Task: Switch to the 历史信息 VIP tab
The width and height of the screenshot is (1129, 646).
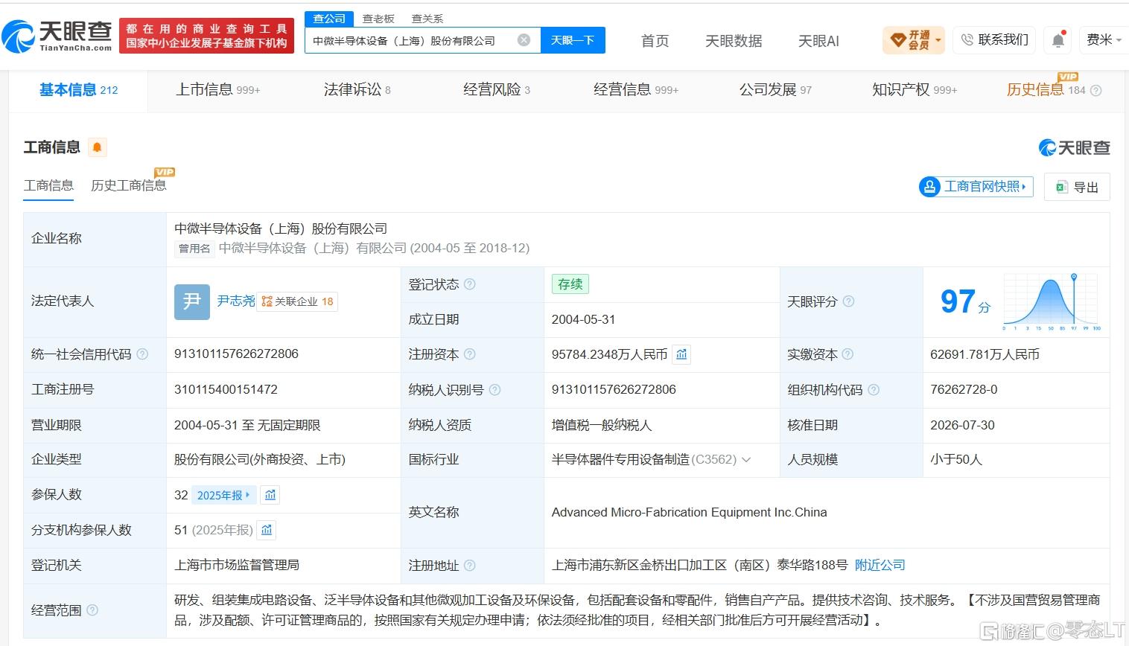Action: point(1046,90)
